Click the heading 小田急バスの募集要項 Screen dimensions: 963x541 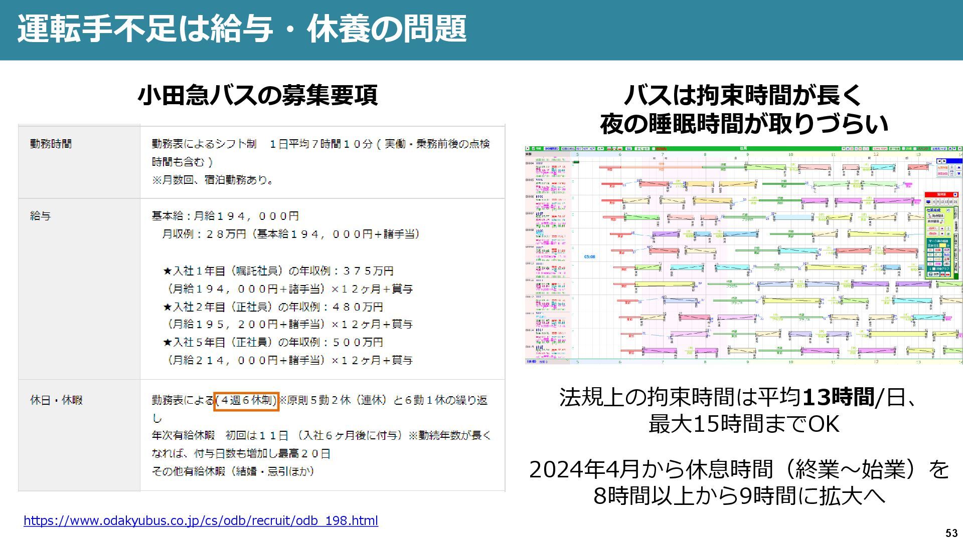(x=257, y=95)
